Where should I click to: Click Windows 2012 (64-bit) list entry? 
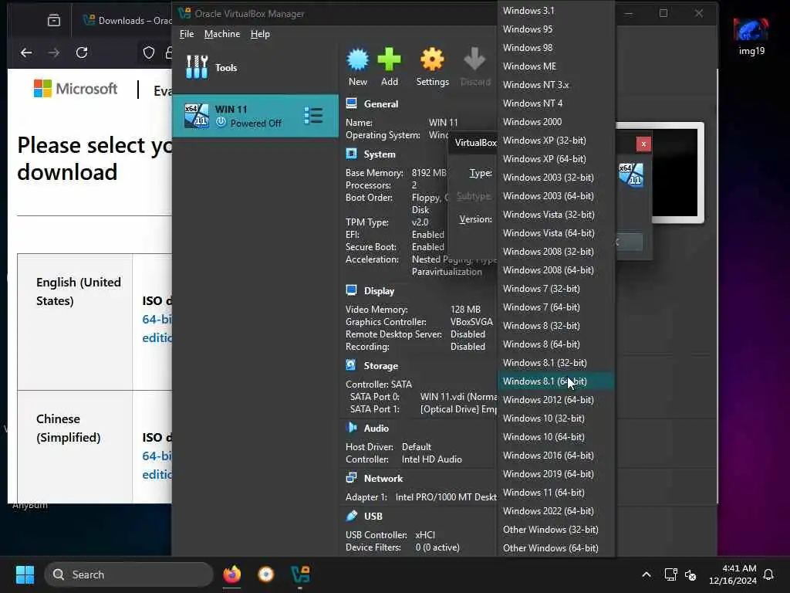tap(556, 399)
